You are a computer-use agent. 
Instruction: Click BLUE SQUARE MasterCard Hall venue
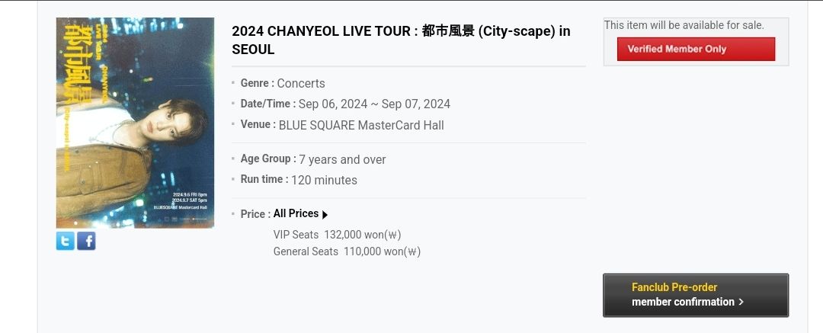[x=361, y=126]
